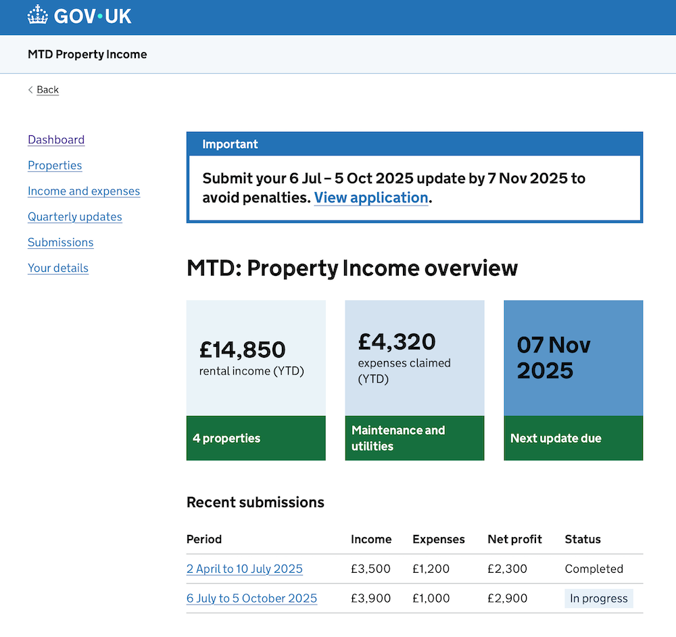Go to Submissions in the sidebar

click(x=61, y=243)
